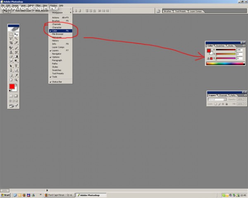
Task: Toggle Lock image pixels brush icon
Action: (x=219, y=104)
